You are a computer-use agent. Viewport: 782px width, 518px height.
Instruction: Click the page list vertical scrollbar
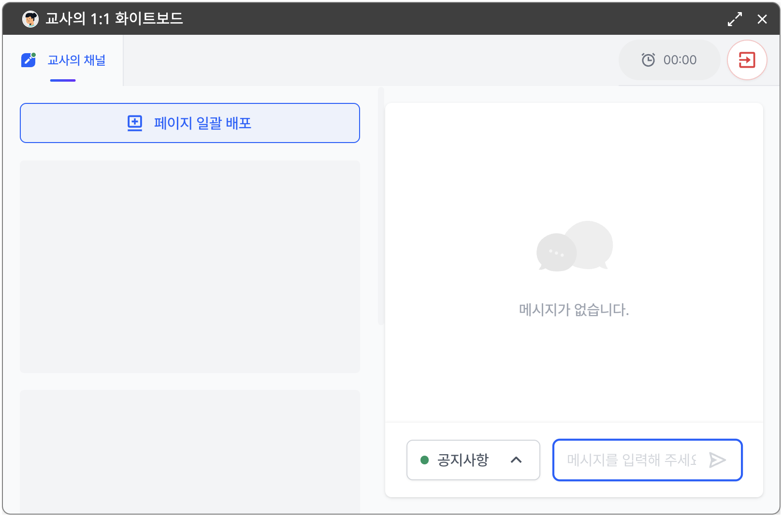point(381,206)
